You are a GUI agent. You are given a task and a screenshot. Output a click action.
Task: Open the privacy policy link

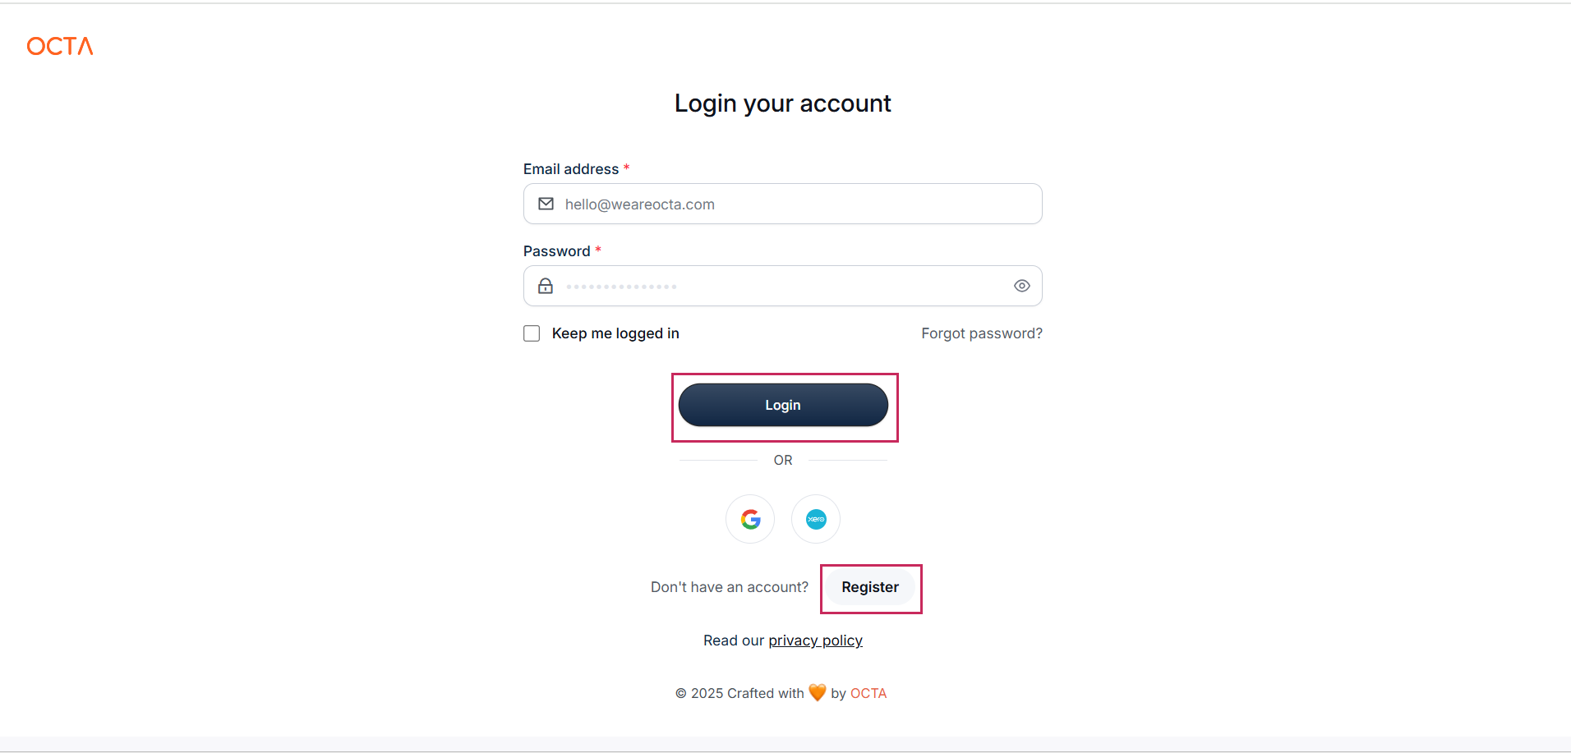[815, 641]
